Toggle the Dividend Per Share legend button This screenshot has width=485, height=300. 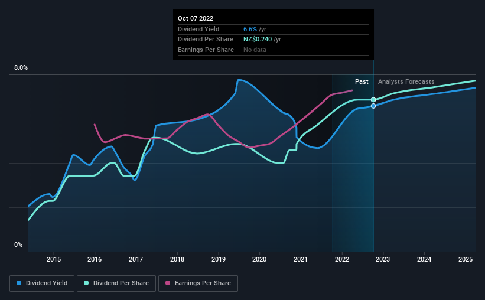[116, 283]
